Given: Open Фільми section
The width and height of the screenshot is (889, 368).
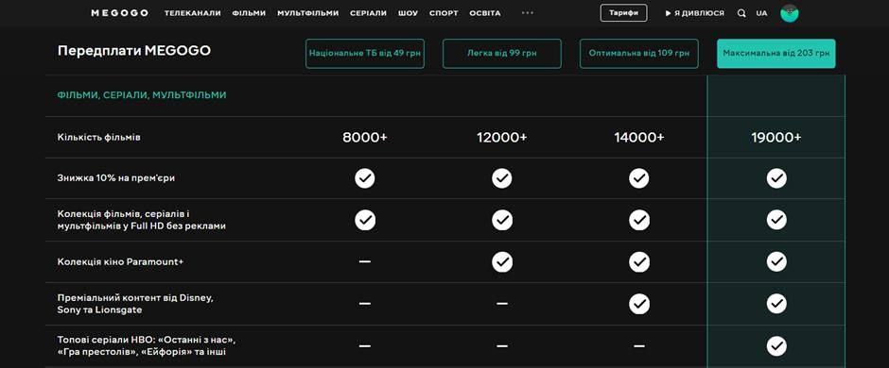Looking at the screenshot, I should point(249,13).
